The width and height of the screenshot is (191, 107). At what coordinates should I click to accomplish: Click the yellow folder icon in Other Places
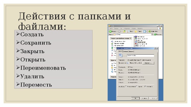coord(112,67)
